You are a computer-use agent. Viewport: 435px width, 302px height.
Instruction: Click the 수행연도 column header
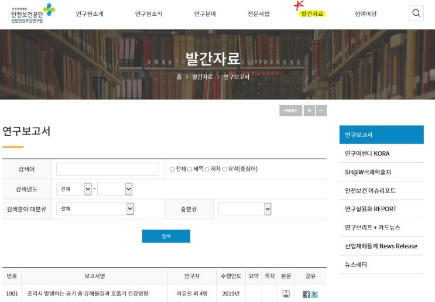[231, 276]
